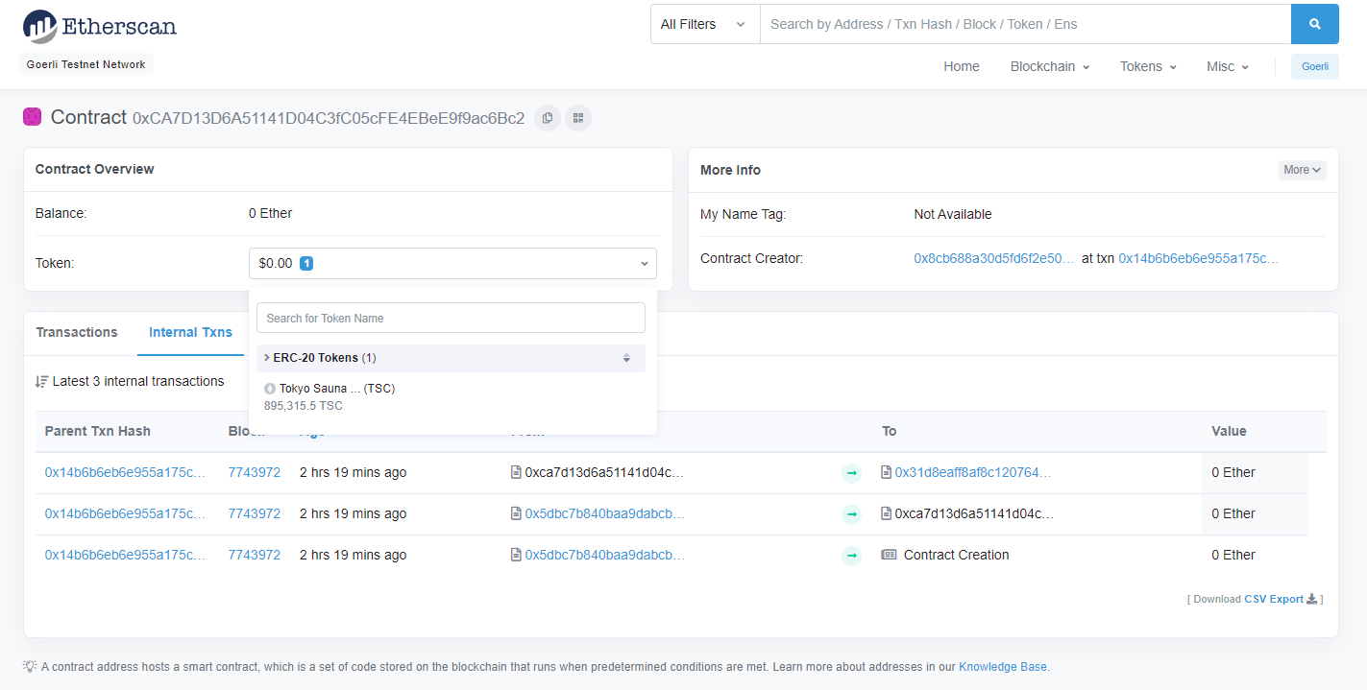Click the lightbulb tip icon
The image size is (1367, 690).
[30, 666]
